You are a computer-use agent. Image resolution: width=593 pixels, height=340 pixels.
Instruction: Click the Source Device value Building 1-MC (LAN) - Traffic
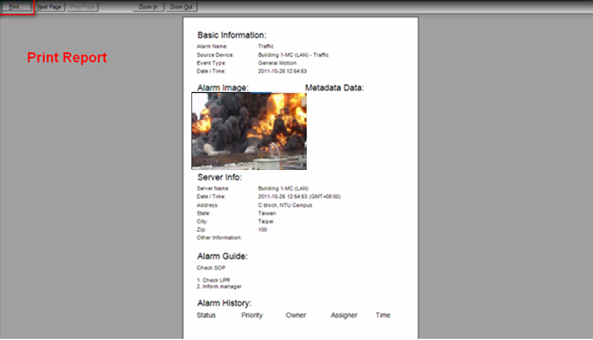[x=293, y=55]
